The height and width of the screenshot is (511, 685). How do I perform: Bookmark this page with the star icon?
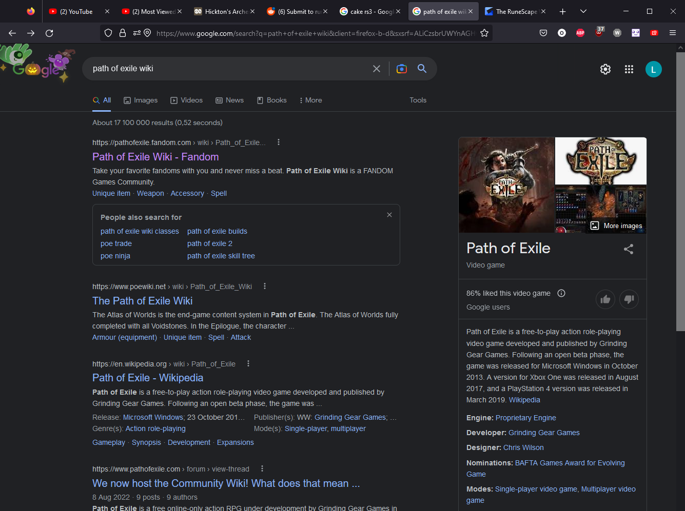coord(484,33)
